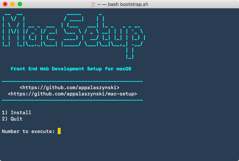Image resolution: width=239 pixels, height=161 pixels.
Task: Click the '1) Install' menu option
Action: (x=17, y=113)
